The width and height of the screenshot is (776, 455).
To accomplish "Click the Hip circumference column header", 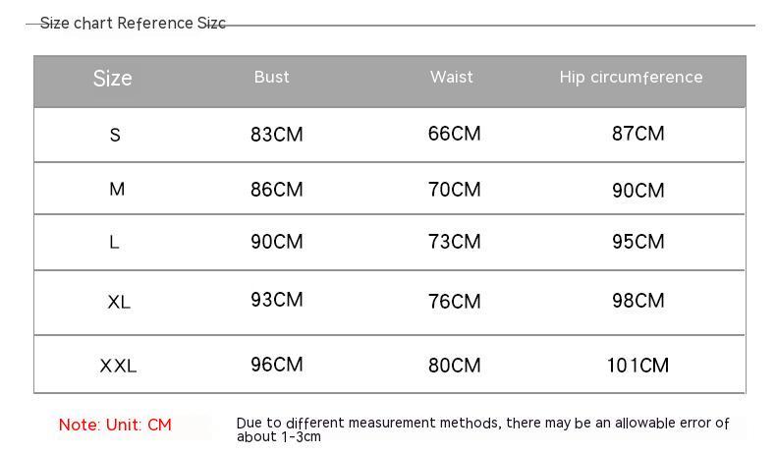I will pos(631,78).
